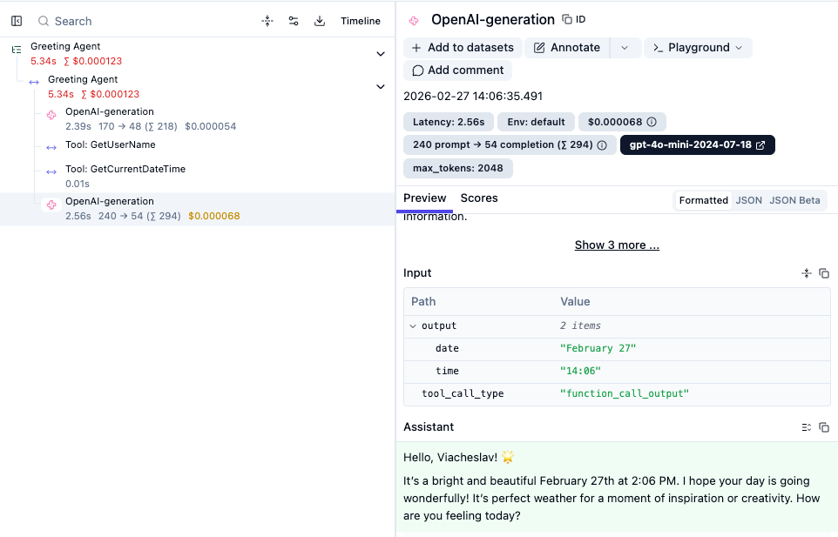
Task: Select the JSON Beta view option
Action: [x=794, y=200]
